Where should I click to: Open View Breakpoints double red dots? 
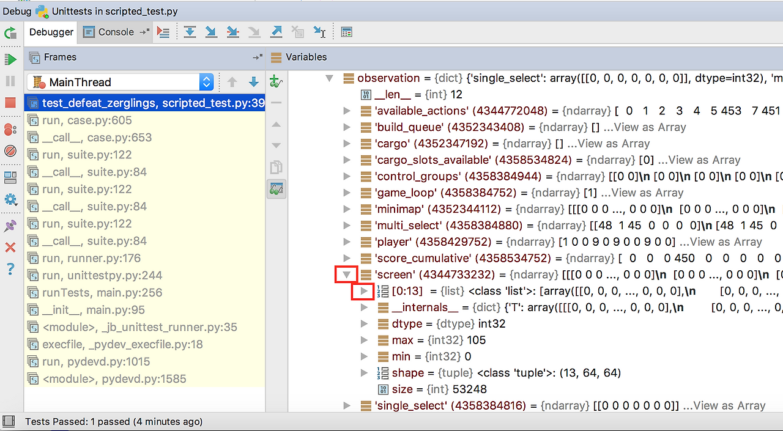(x=10, y=129)
